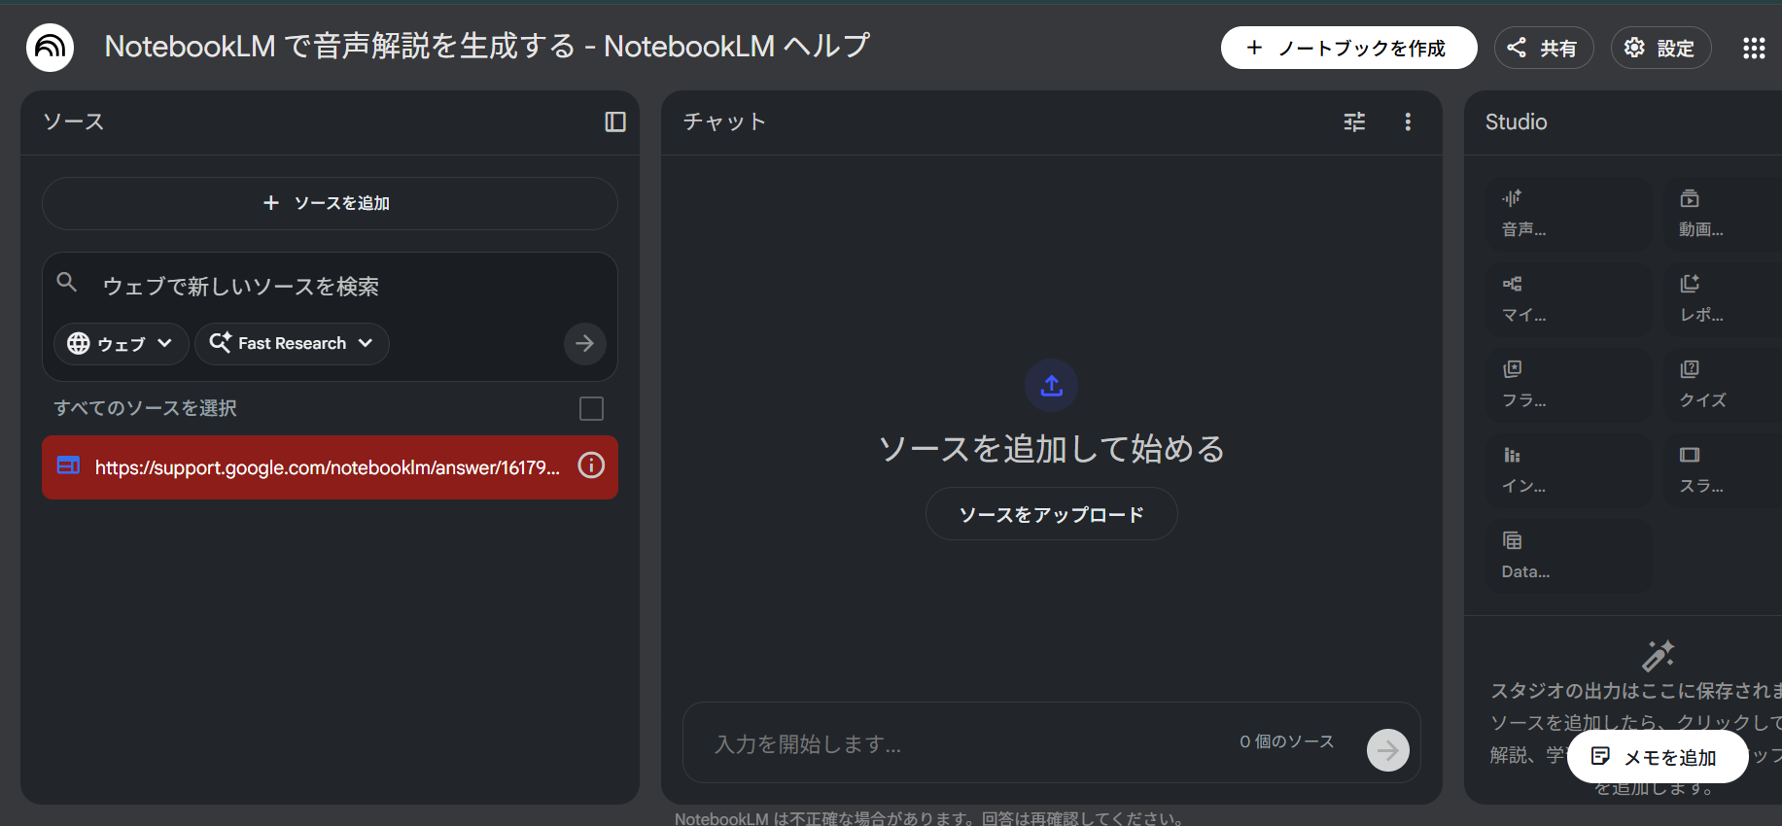This screenshot has height=826, width=1782.
Task: Create a new notebook with ノートブックを作成
Action: pyautogui.click(x=1348, y=48)
